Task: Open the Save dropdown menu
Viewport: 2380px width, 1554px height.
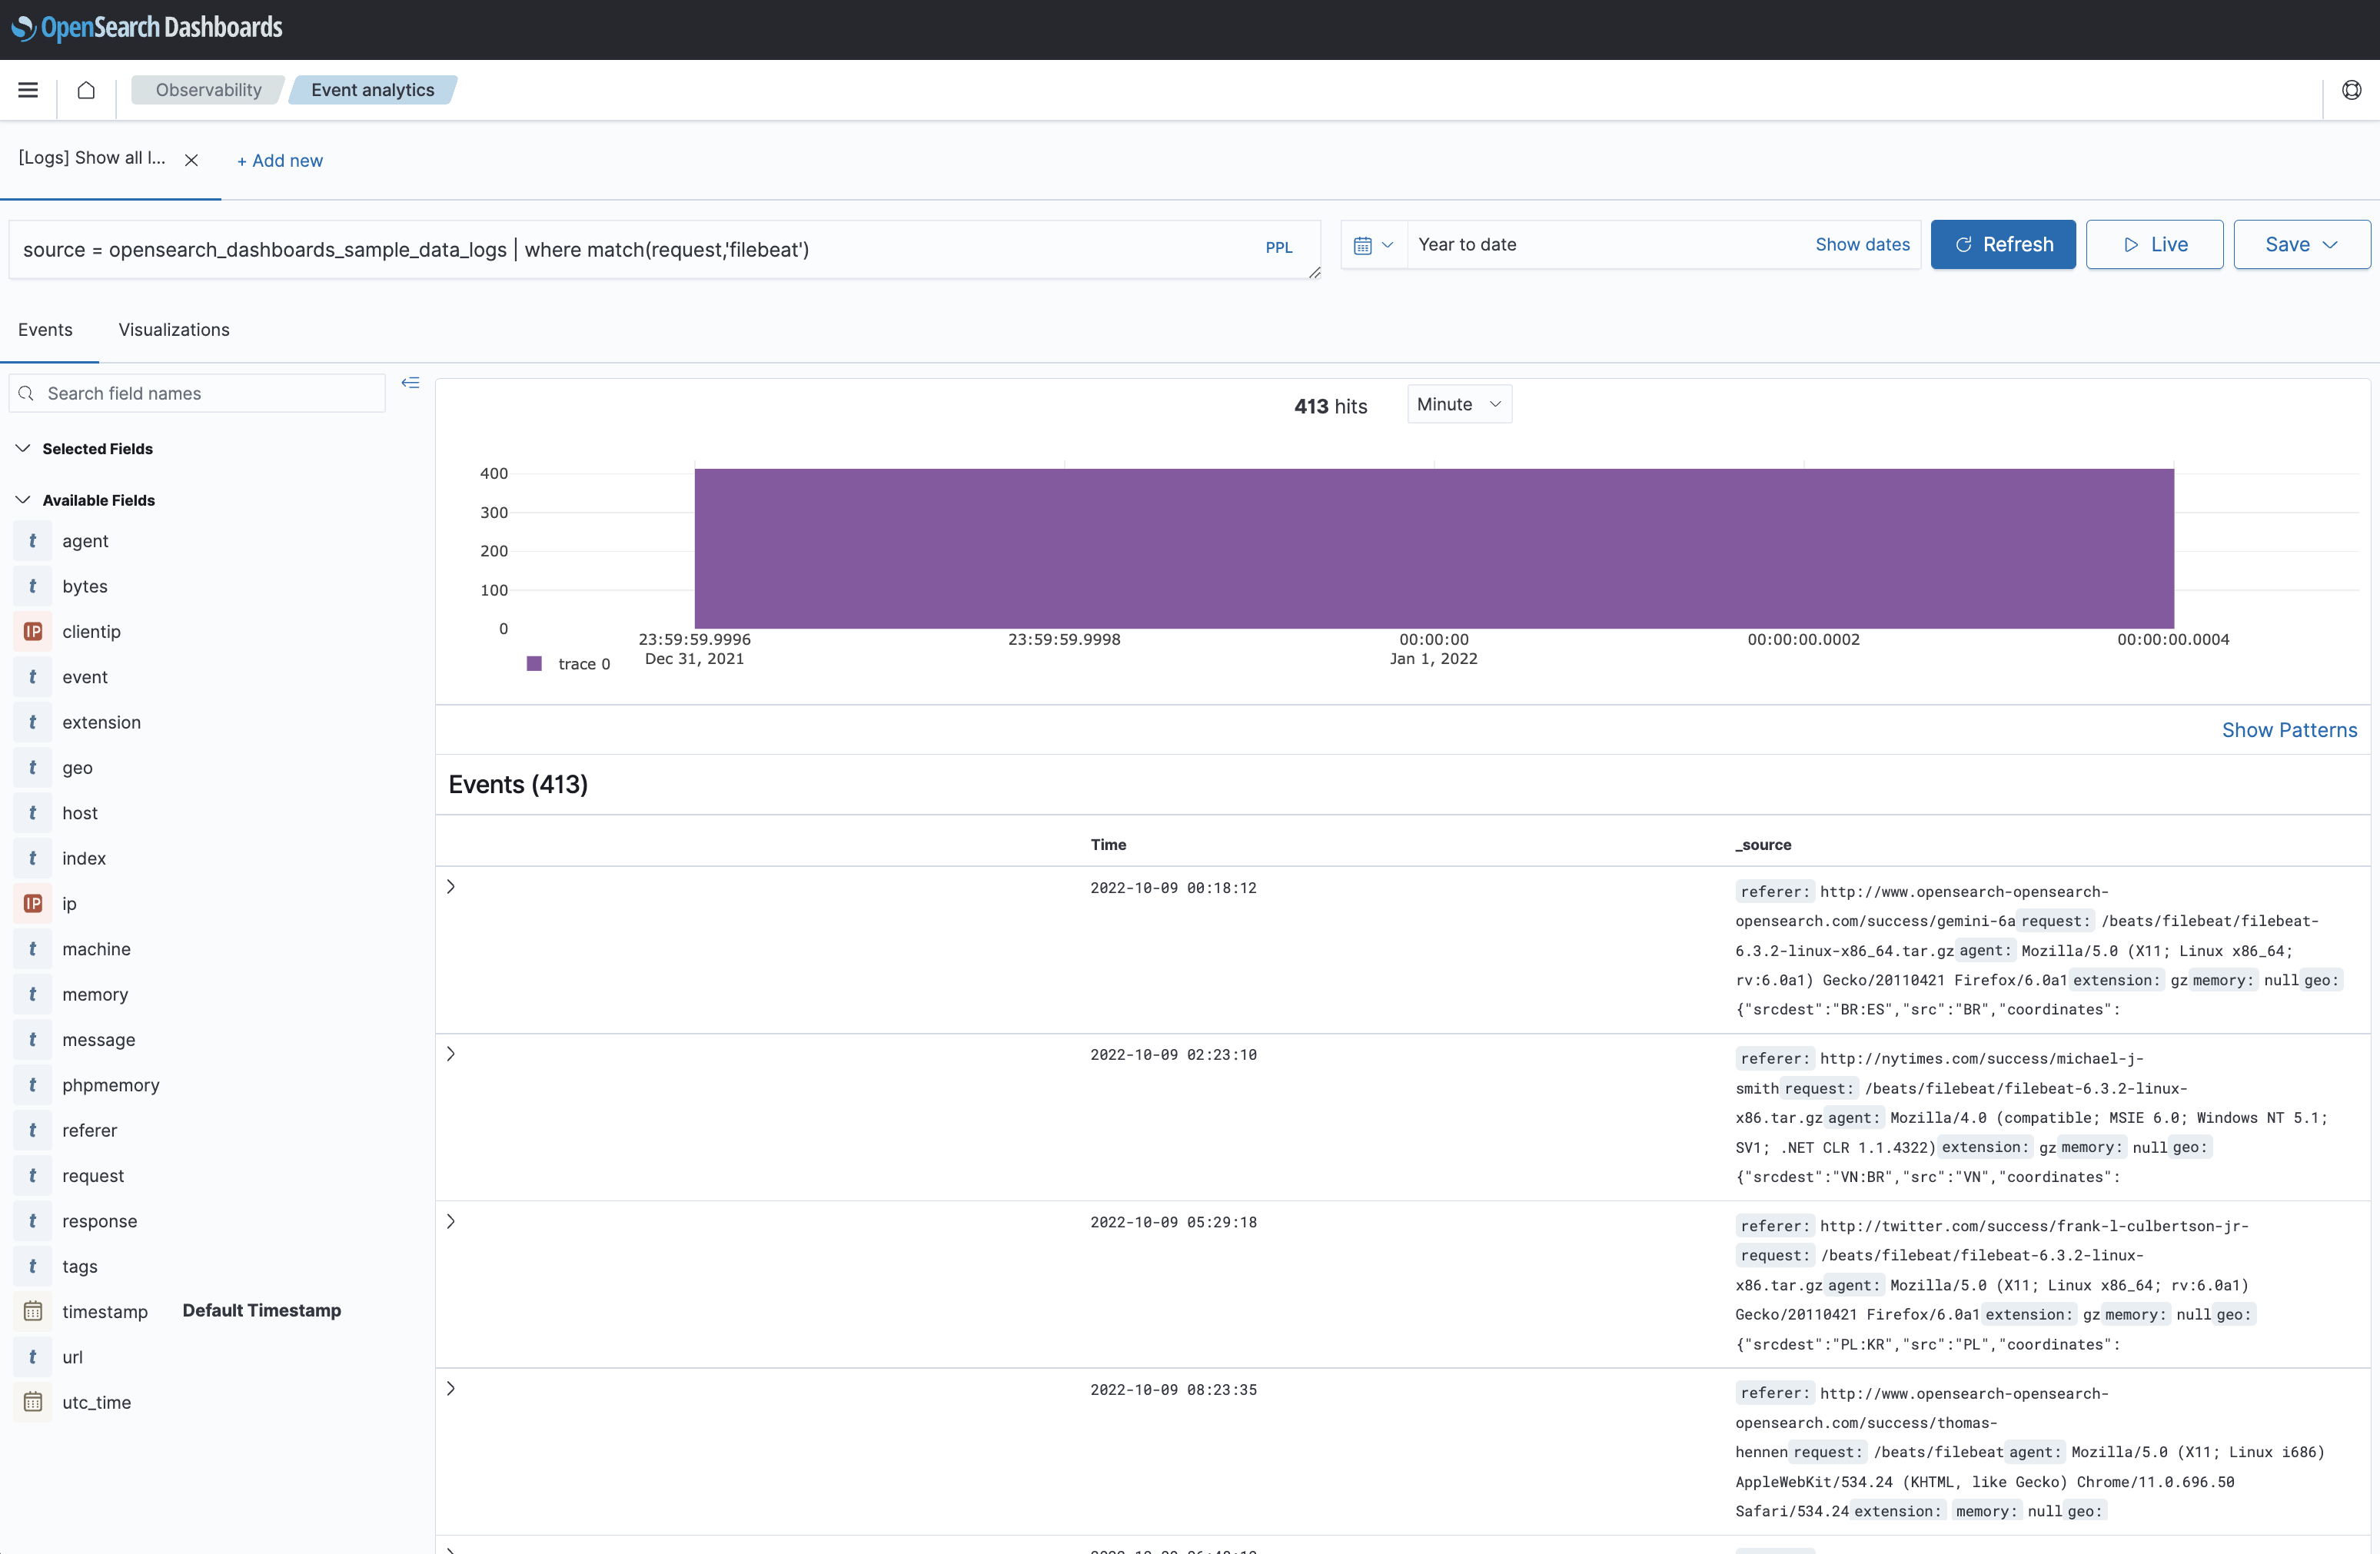Action: [2300, 244]
